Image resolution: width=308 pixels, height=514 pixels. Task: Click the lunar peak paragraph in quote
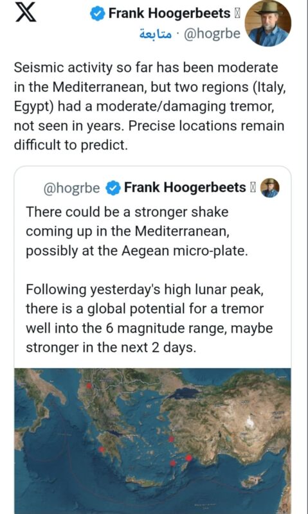pos(149,318)
